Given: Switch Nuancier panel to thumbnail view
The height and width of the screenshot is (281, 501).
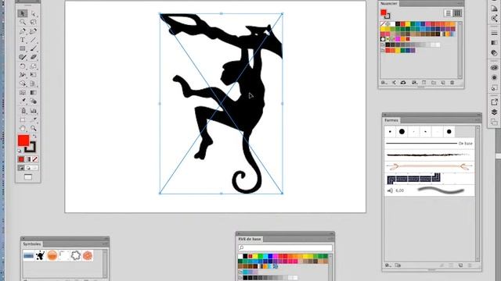Looking at the screenshot, I should tap(457, 13).
